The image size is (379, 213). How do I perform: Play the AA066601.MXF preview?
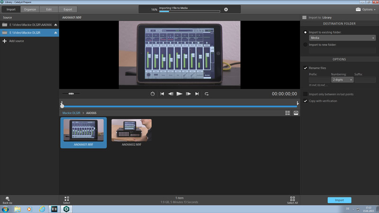tap(180, 94)
